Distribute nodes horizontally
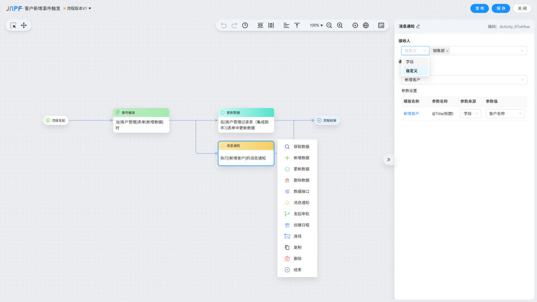 [x=271, y=25]
